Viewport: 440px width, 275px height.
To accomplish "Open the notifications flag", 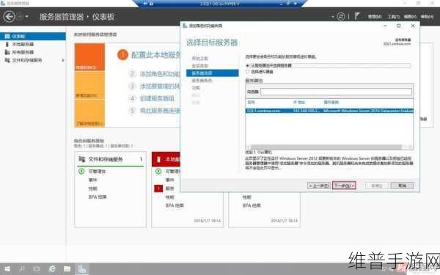I will pyautogui.click(x=356, y=16).
